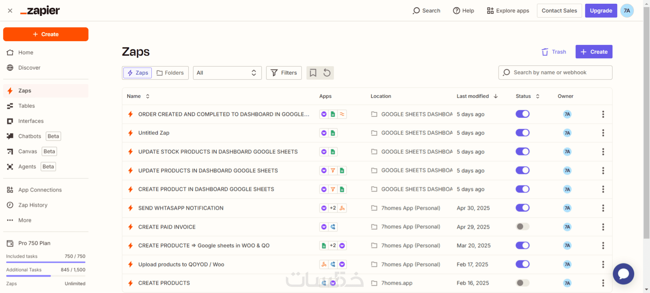This screenshot has width=650, height=293.
Task: Click the Contact Sales button
Action: (559, 11)
